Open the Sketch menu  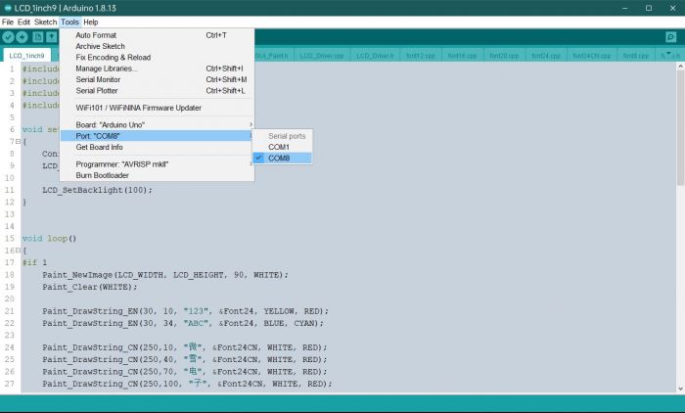pyautogui.click(x=45, y=22)
